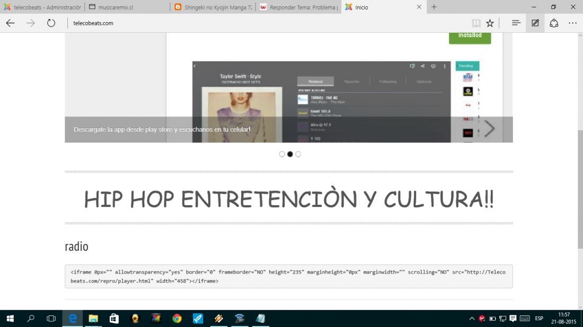Open Task View in taskbar
Image resolution: width=583 pixels, height=327 pixels.
[51, 319]
